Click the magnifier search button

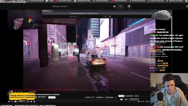pos(121,6)
